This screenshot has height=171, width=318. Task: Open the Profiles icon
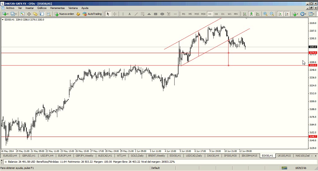point(12,14)
